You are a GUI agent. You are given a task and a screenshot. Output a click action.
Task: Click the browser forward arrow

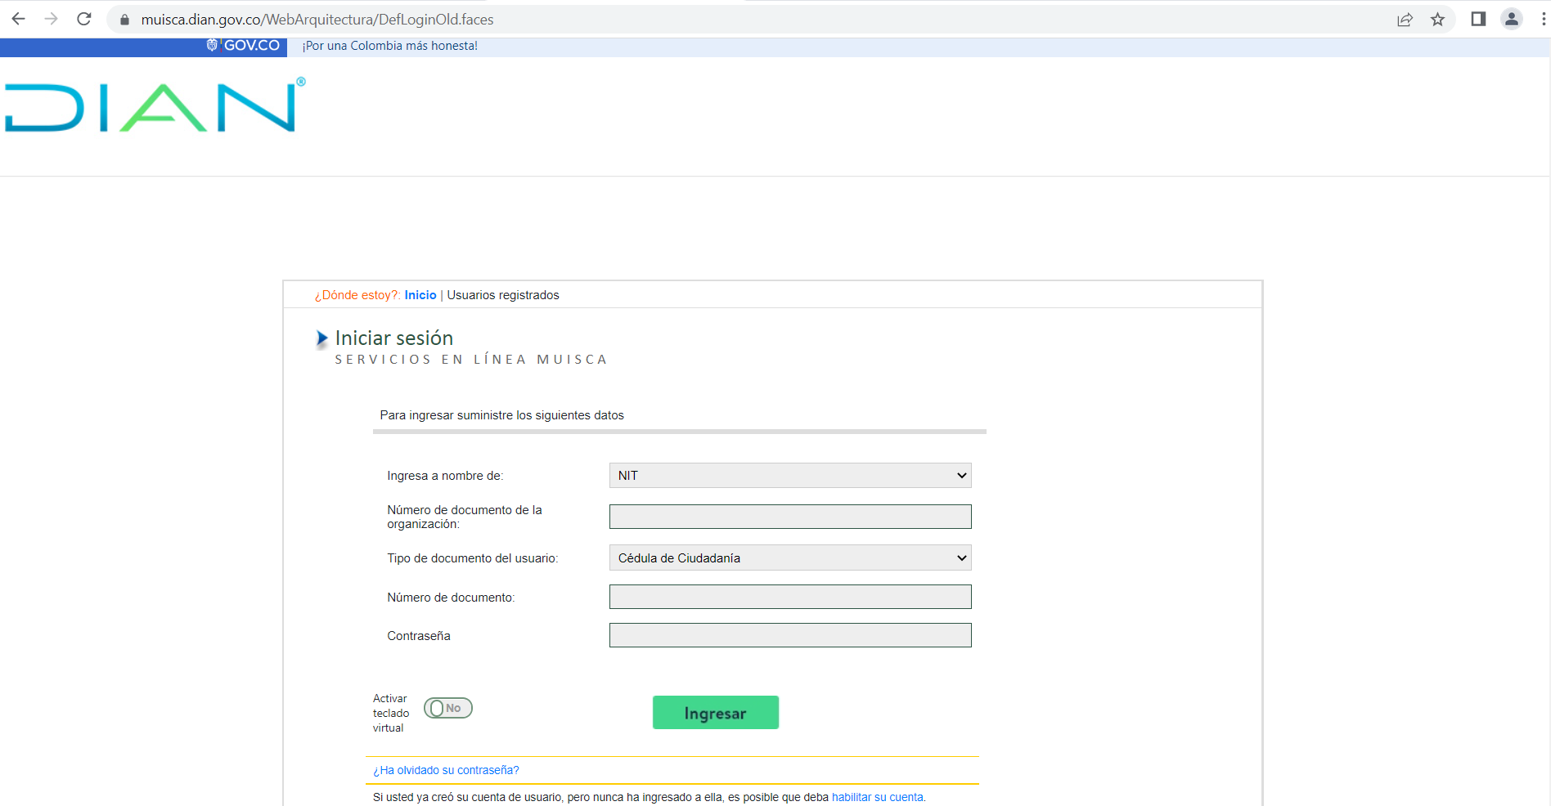[52, 19]
